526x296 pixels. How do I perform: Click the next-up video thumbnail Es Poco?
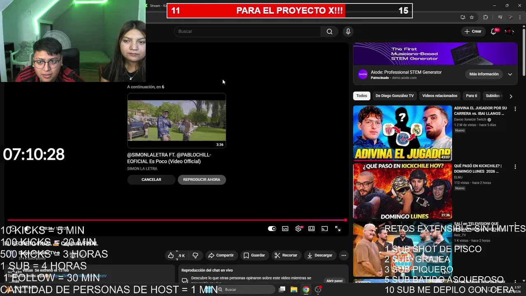pyautogui.click(x=177, y=121)
